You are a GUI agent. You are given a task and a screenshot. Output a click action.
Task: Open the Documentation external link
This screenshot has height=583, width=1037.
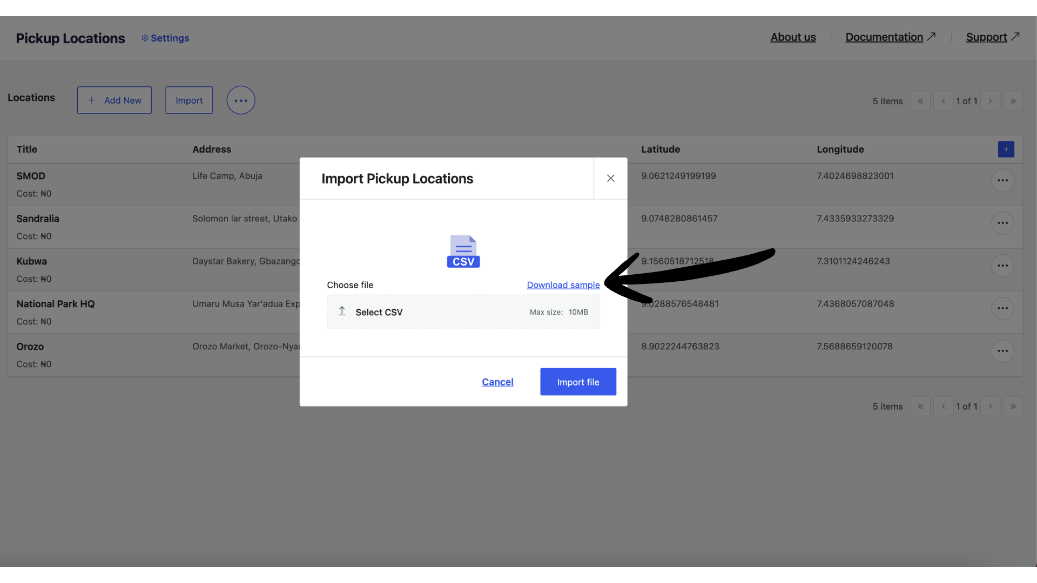884,37
